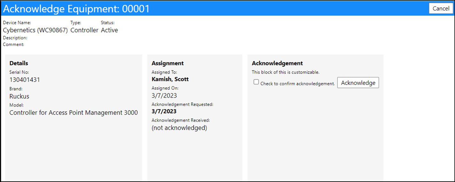Select device name Cybernetics (WC90867)

(35, 30)
